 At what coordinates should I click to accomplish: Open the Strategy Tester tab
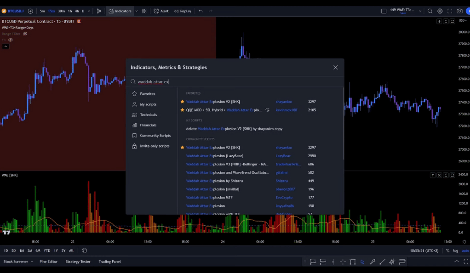[x=78, y=262]
